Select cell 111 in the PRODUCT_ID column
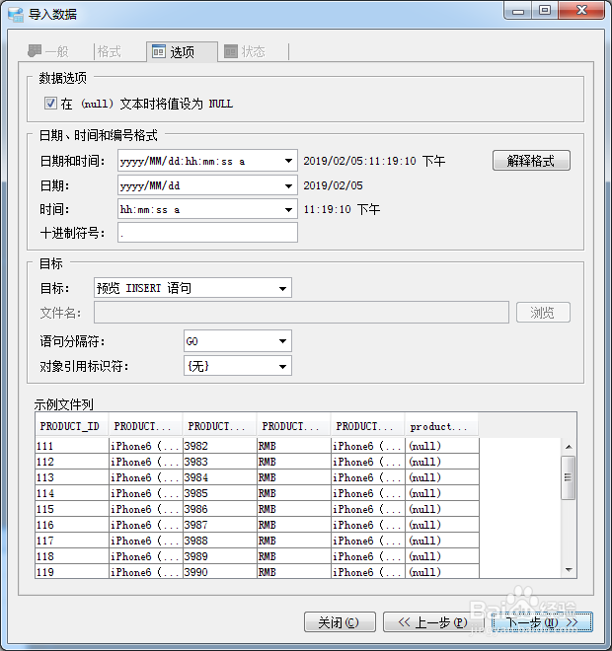The image size is (612, 651). (x=72, y=446)
